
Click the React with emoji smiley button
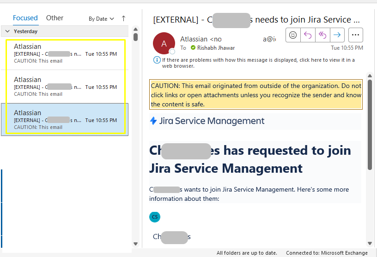click(293, 35)
